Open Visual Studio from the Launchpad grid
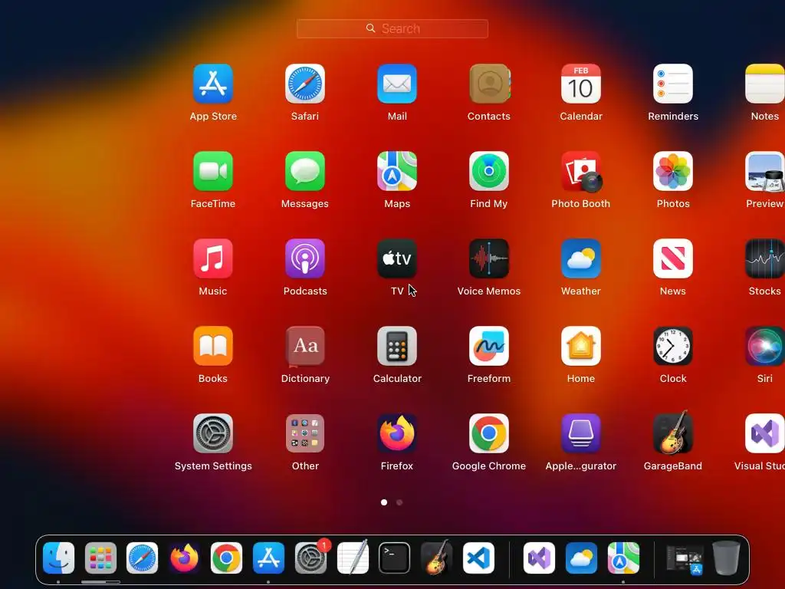Viewport: 785px width, 589px height. 764,433
